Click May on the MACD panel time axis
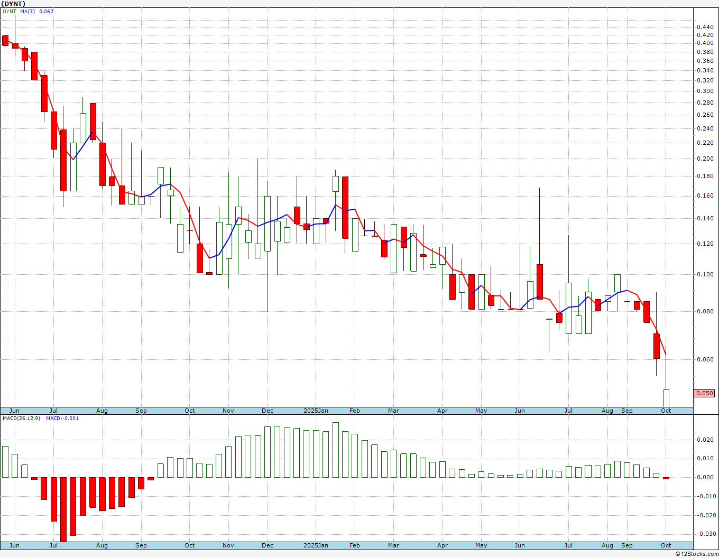719x558 pixels. click(481, 545)
